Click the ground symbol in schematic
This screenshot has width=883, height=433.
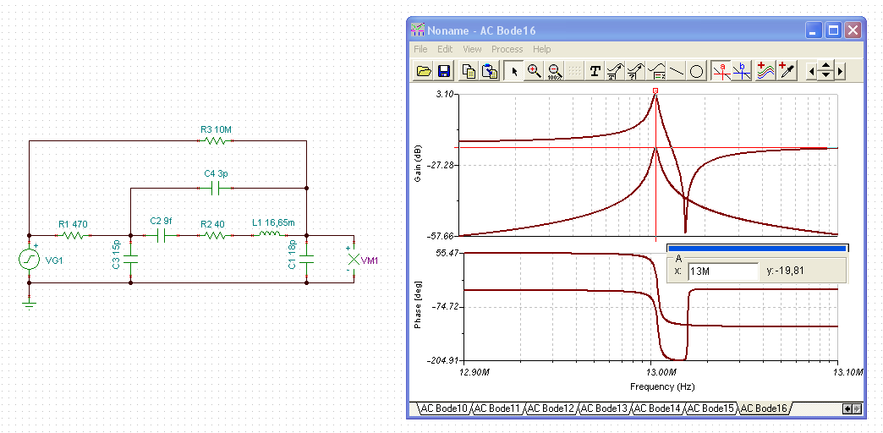point(30,304)
